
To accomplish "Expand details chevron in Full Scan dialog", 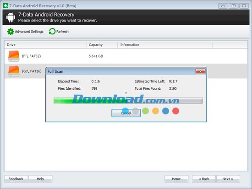I will tap(126, 92).
